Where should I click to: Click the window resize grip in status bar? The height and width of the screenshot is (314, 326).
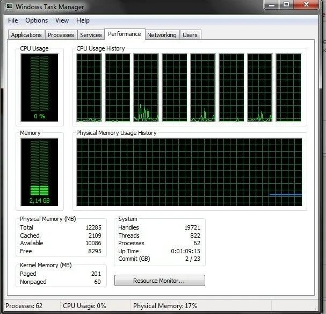(315, 308)
